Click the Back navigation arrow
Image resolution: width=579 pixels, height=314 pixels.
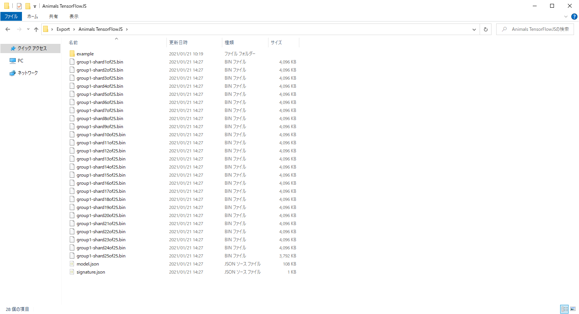click(x=8, y=29)
